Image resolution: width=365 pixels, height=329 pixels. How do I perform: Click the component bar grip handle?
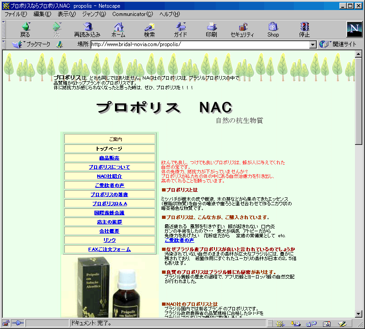click(x=270, y=324)
